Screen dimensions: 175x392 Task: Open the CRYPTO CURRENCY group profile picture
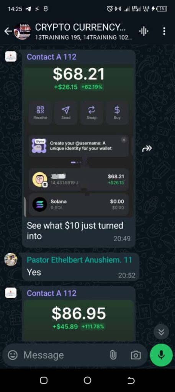22,31
